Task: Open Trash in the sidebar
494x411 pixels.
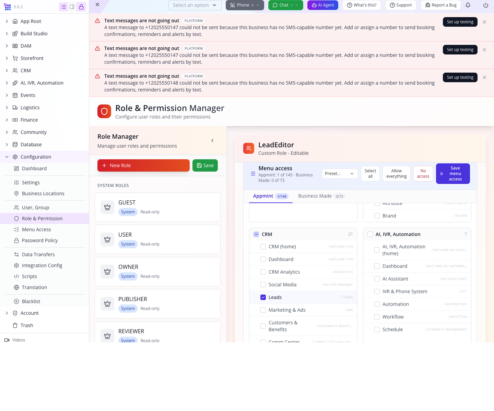Action: click(x=45, y=325)
